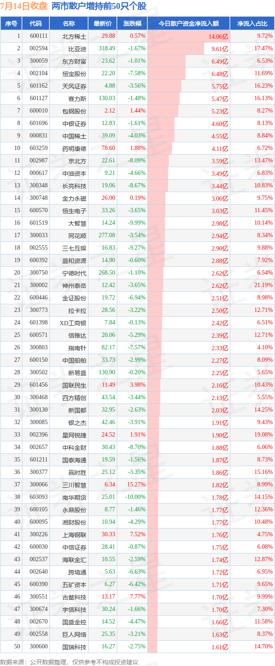Select the 14.06亿 net inflow bar
This screenshot has width=275, height=666.
tap(189, 37)
